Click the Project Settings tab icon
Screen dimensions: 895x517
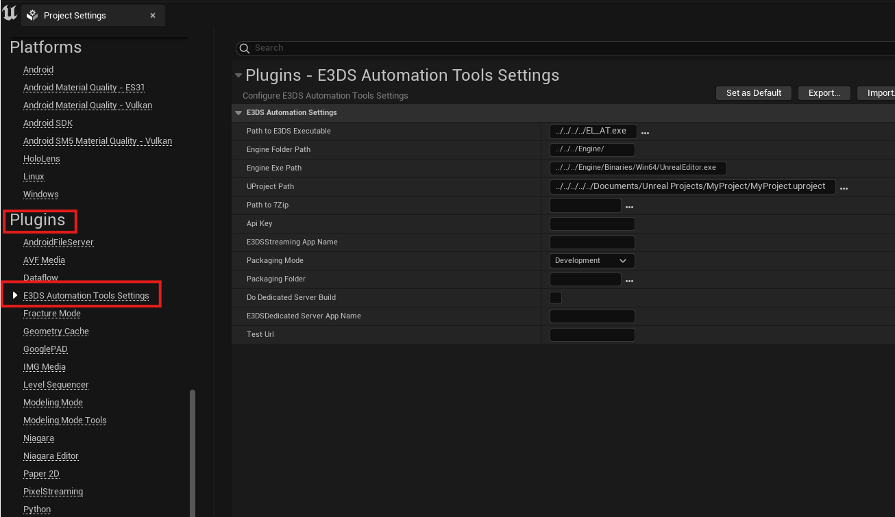point(32,16)
